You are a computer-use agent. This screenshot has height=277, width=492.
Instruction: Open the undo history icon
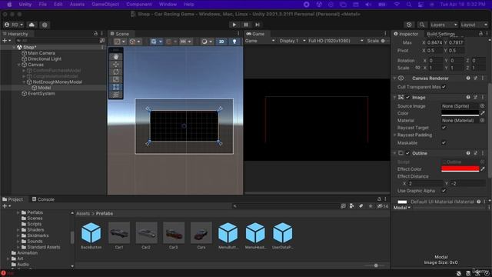tap(409, 25)
